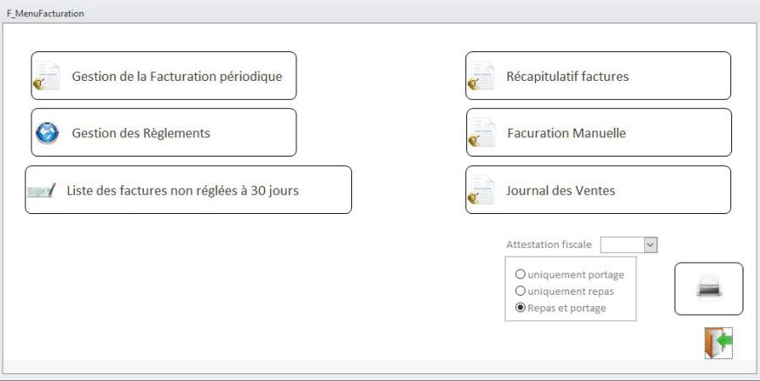760x381 pixels.
Task: Click the printer icon button
Action: [709, 289]
